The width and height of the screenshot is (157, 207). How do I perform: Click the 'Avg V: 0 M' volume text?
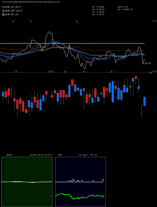122,7
